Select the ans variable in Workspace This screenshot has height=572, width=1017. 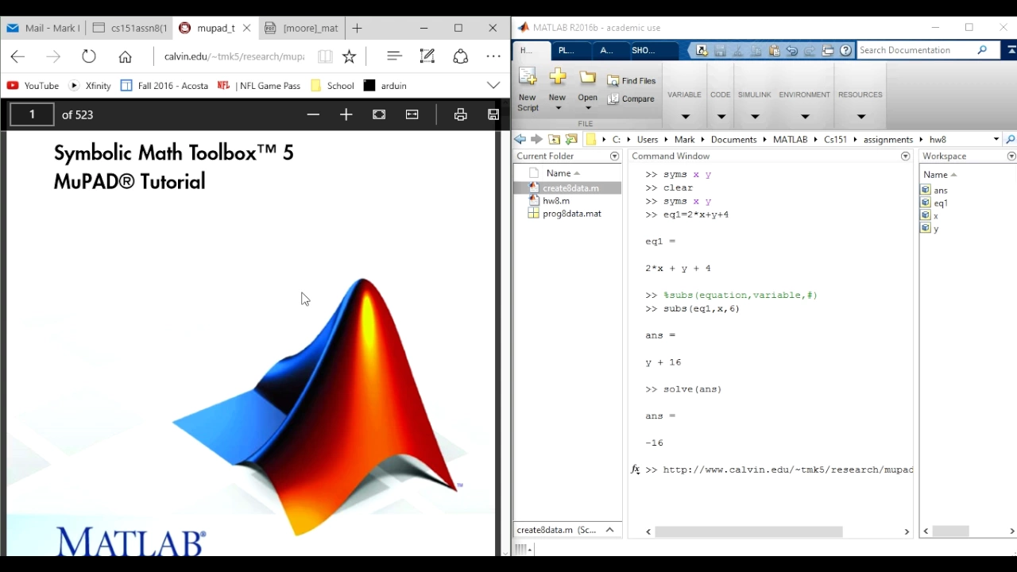pyautogui.click(x=941, y=190)
